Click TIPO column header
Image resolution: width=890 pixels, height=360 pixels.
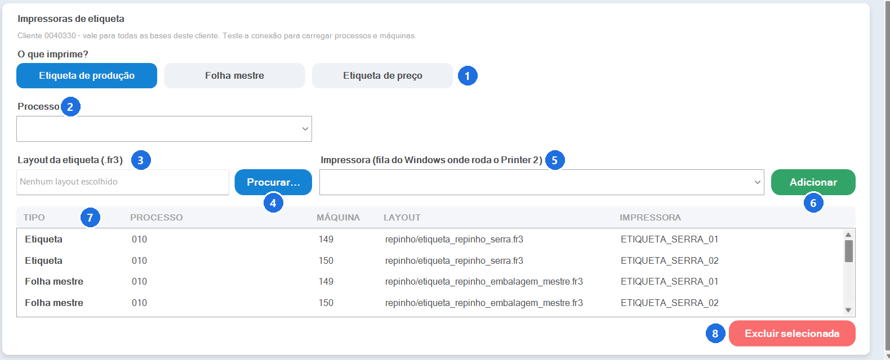(34, 217)
